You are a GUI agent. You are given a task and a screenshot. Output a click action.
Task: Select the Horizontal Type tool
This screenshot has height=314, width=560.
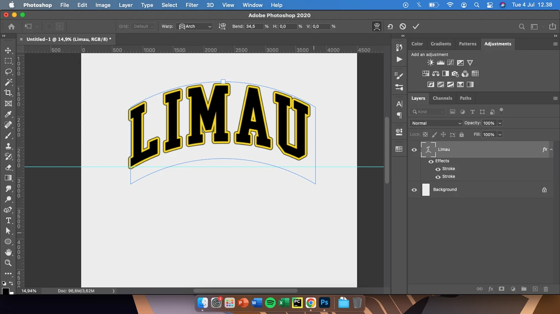tap(8, 220)
